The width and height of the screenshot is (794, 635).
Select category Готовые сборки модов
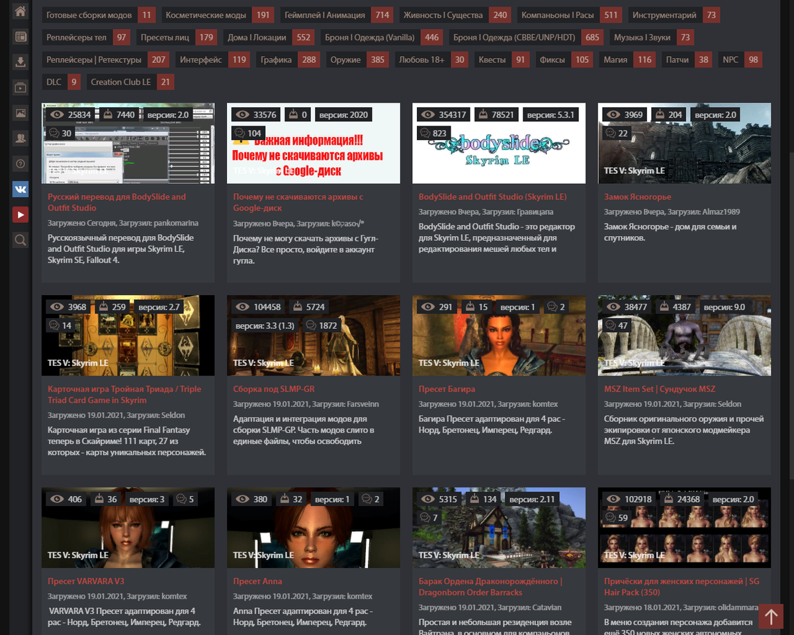point(98,15)
